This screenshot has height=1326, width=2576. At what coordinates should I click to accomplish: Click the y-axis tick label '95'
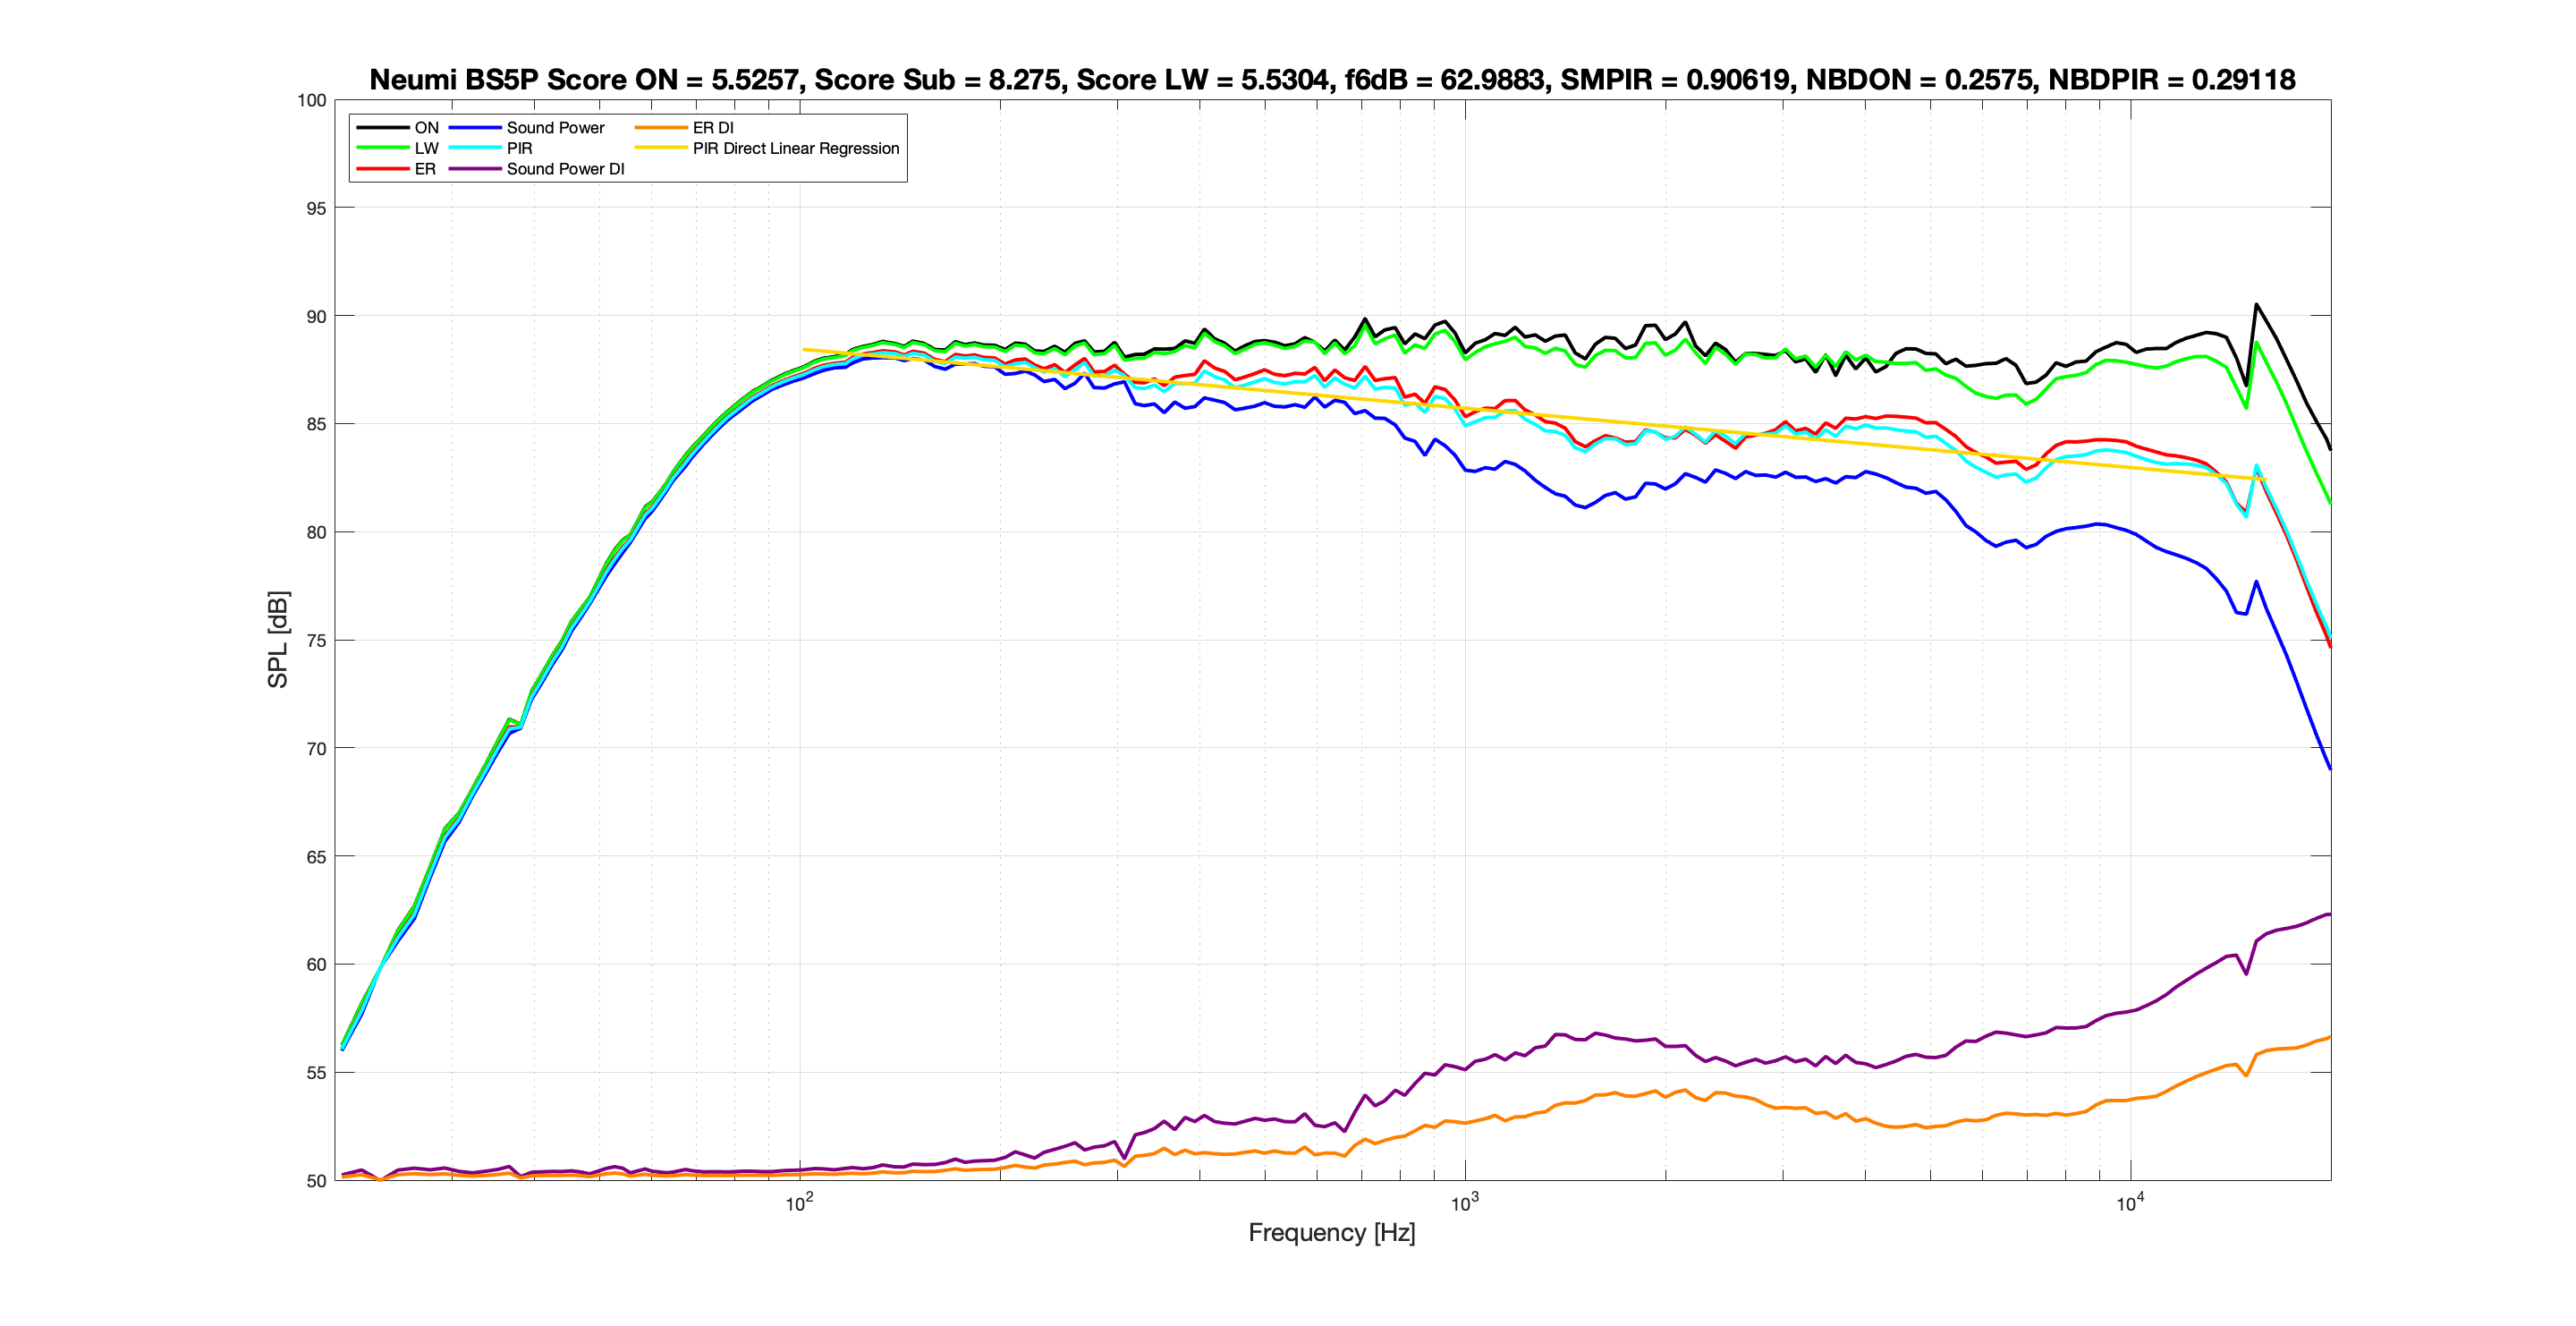click(x=316, y=208)
